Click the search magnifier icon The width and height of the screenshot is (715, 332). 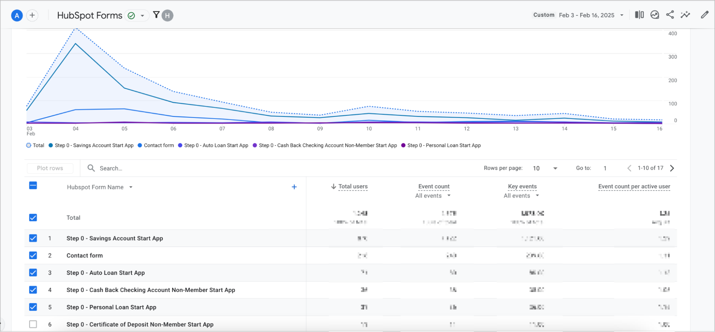(91, 168)
